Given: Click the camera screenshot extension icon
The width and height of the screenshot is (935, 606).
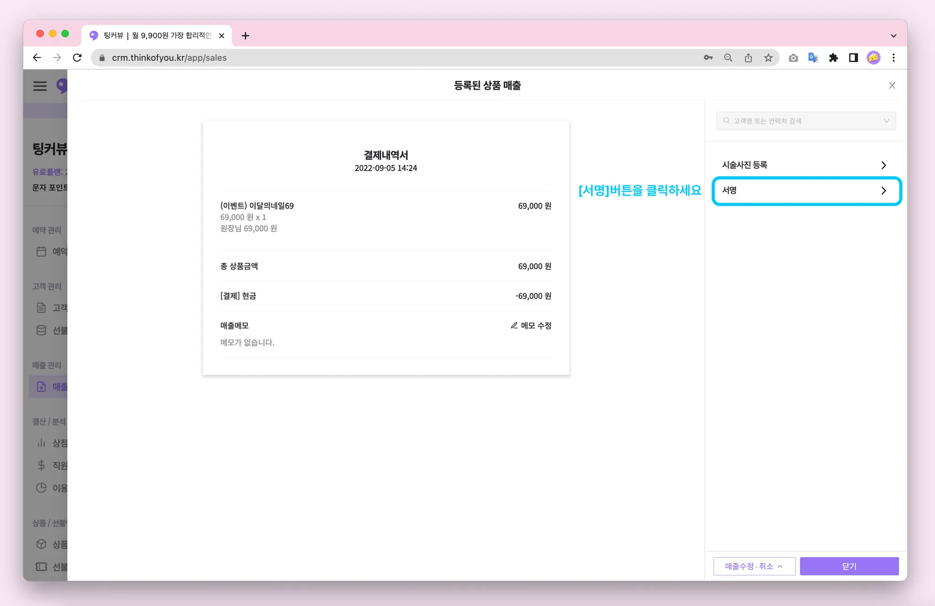Looking at the screenshot, I should click(793, 58).
